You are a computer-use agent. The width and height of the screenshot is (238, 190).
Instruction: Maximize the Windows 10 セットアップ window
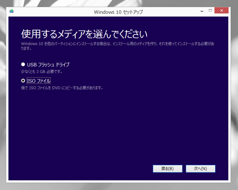(210, 10)
